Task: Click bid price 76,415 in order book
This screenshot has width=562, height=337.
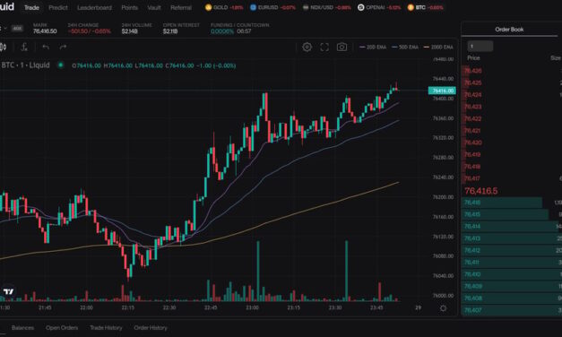Action: [x=472, y=214]
